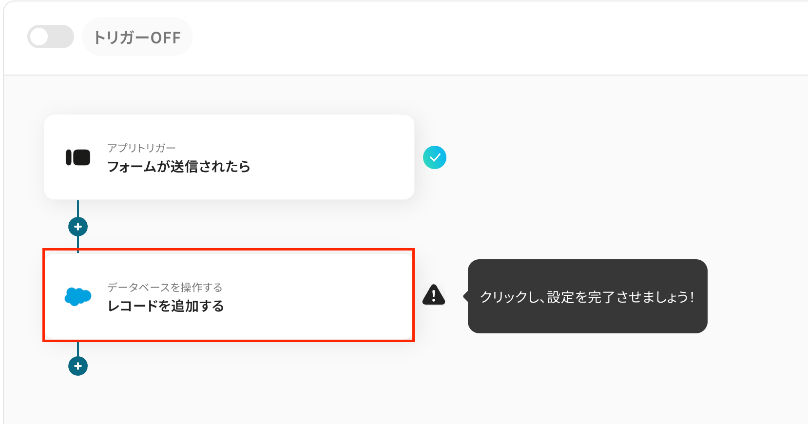This screenshot has width=808, height=424.
Task: Add a step after the form trigger
Action: click(78, 227)
